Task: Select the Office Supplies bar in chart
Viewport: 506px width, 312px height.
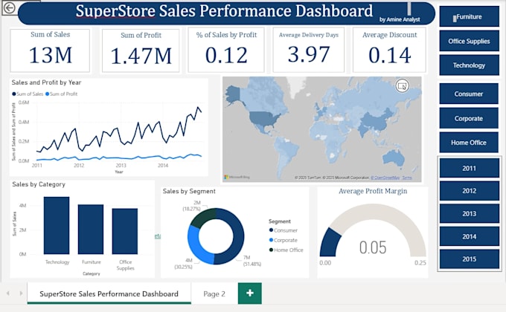Action: (x=125, y=231)
